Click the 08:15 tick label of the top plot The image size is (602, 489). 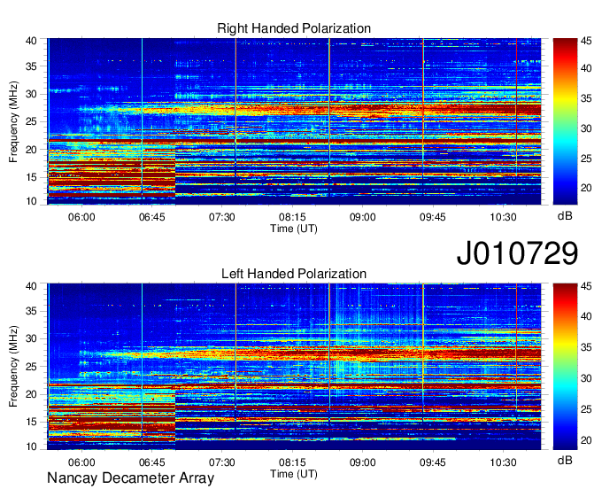[x=292, y=217]
